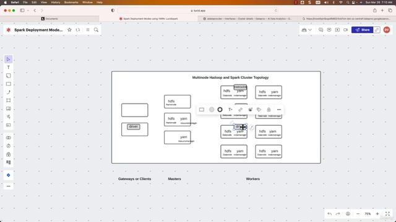
Task: Select the frame tool
Action: (8, 101)
